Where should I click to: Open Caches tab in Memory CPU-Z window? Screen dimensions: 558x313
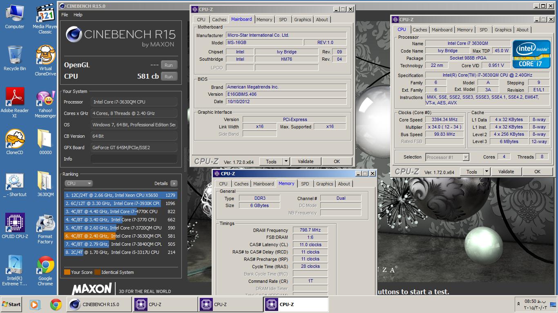241,184
